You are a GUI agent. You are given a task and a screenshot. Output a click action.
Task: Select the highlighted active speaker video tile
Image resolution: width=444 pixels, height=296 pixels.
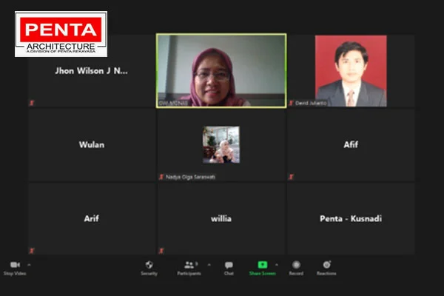(x=221, y=70)
